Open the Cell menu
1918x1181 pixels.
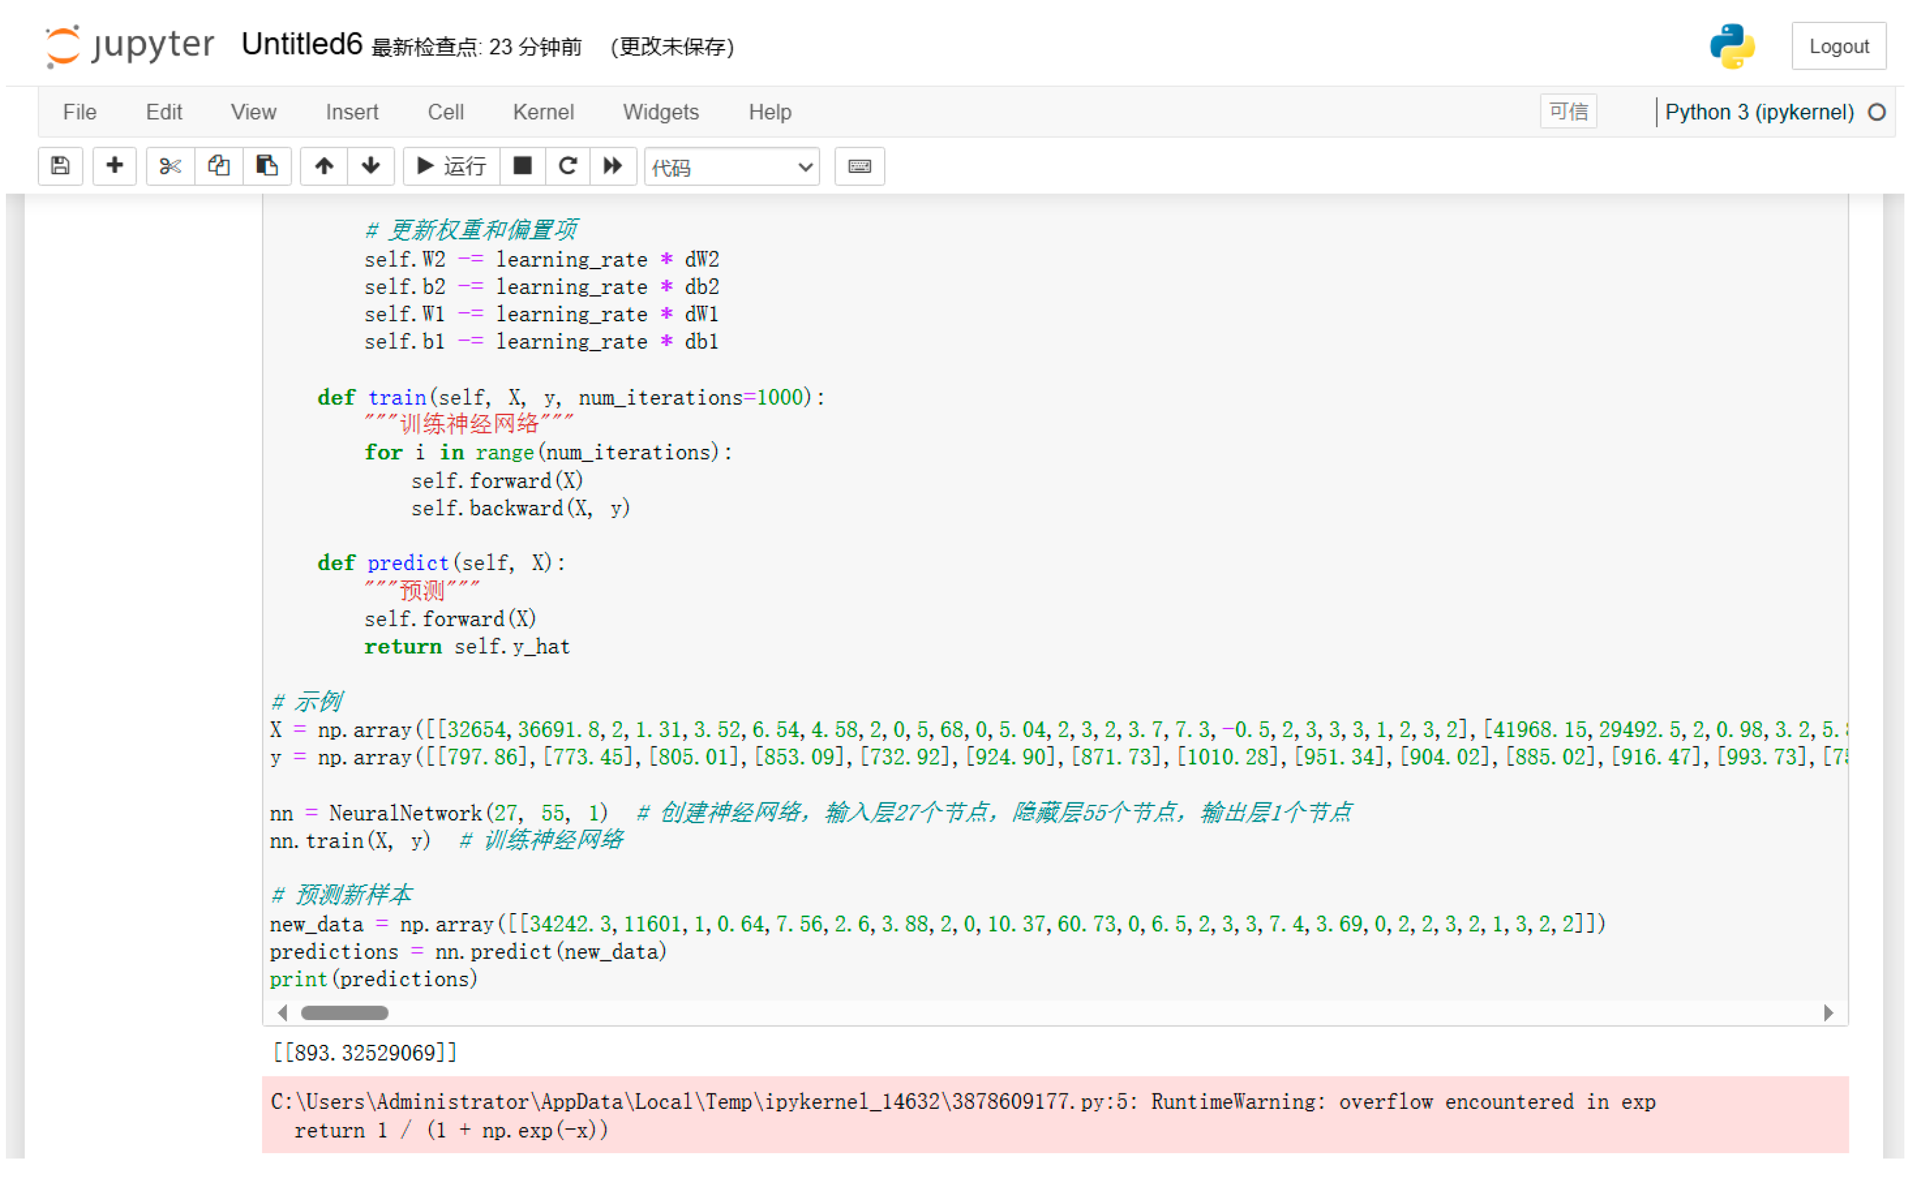[446, 112]
